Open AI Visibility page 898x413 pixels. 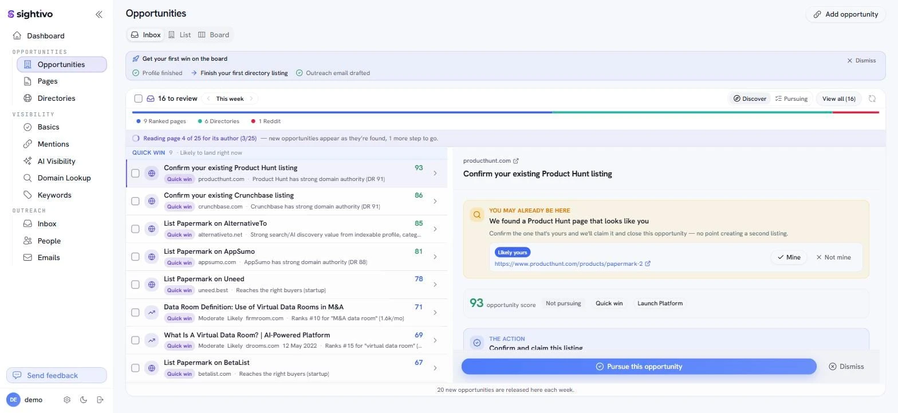pyautogui.click(x=56, y=161)
